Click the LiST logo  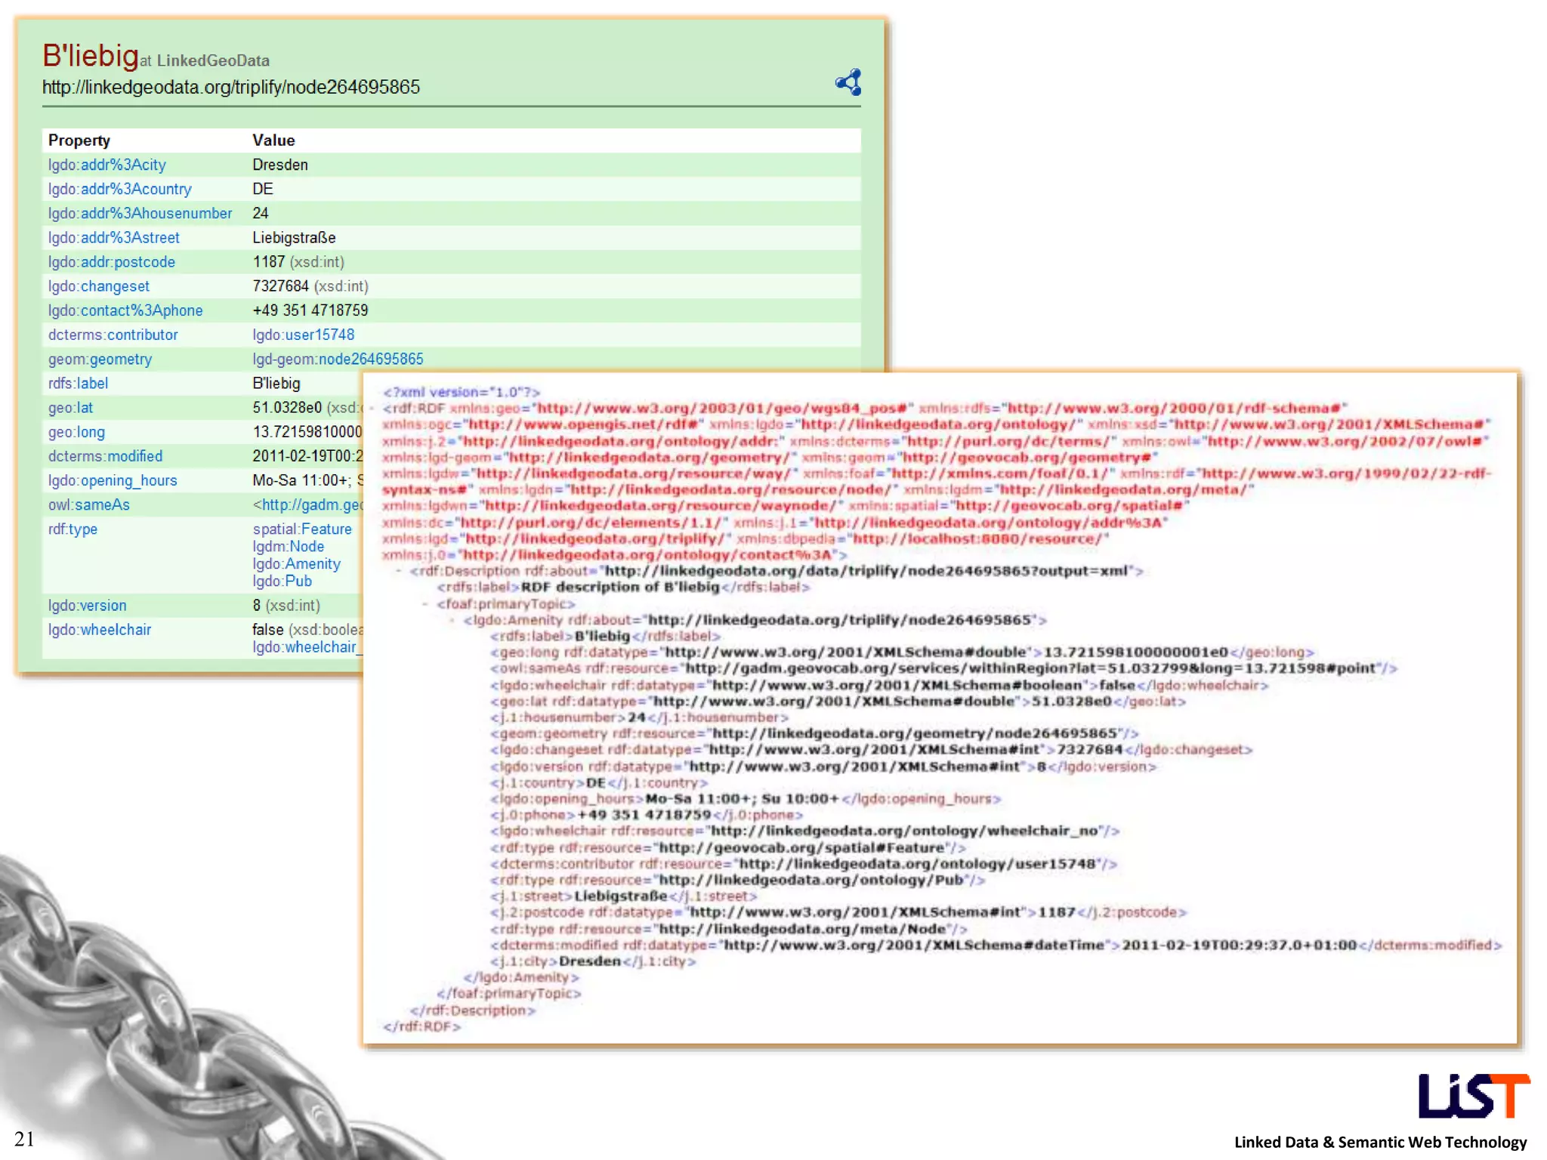(x=1473, y=1096)
